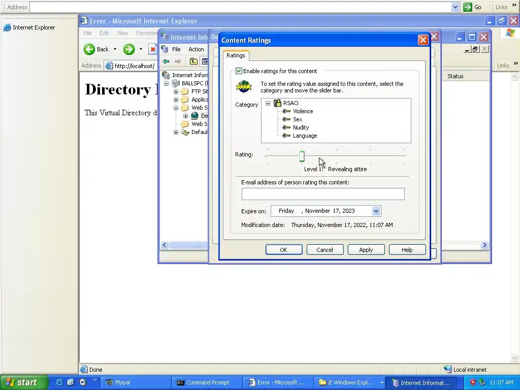The width and height of the screenshot is (520, 390).
Task: Select the Language category key icon
Action: click(x=286, y=136)
